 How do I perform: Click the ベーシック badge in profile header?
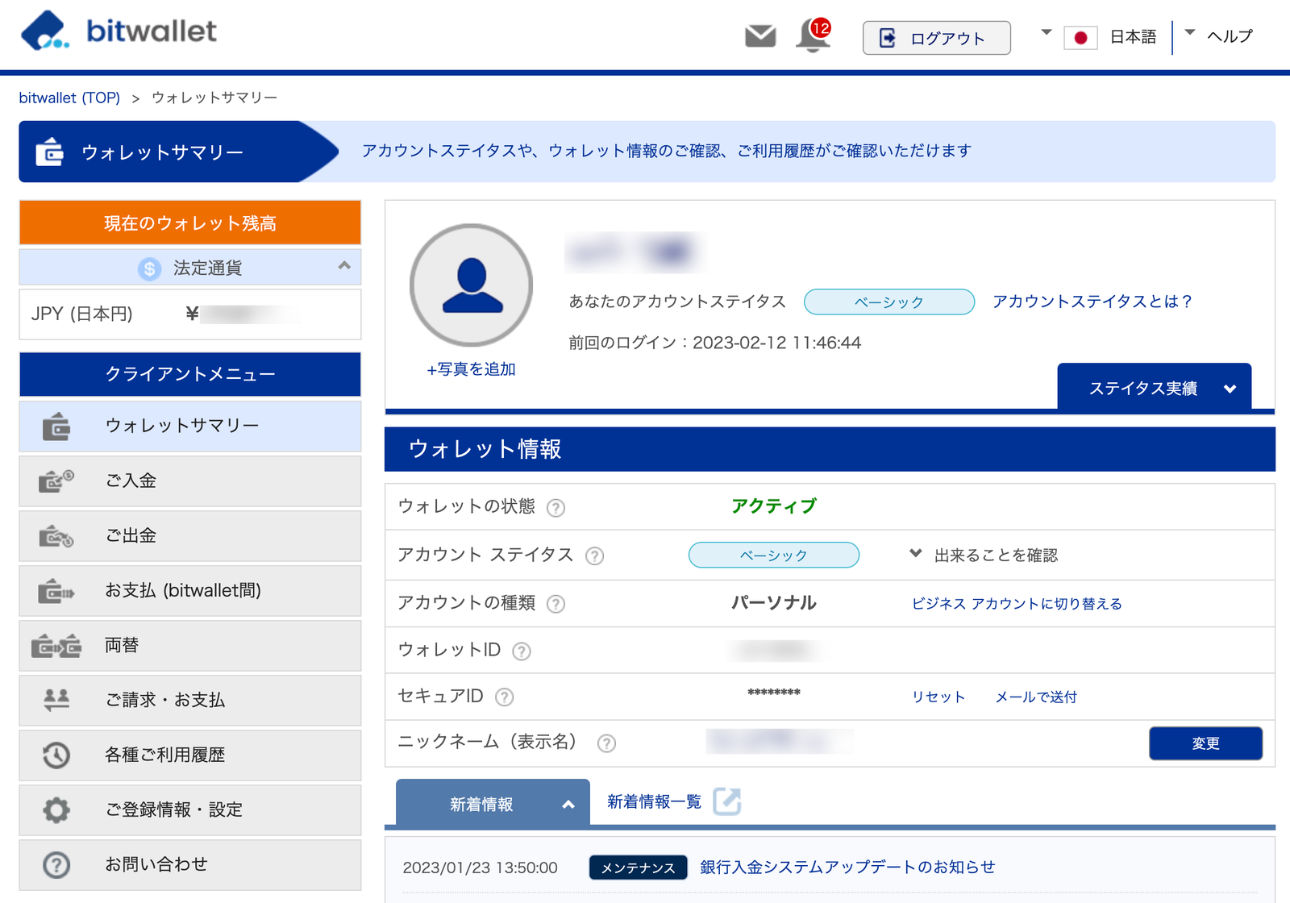889,302
